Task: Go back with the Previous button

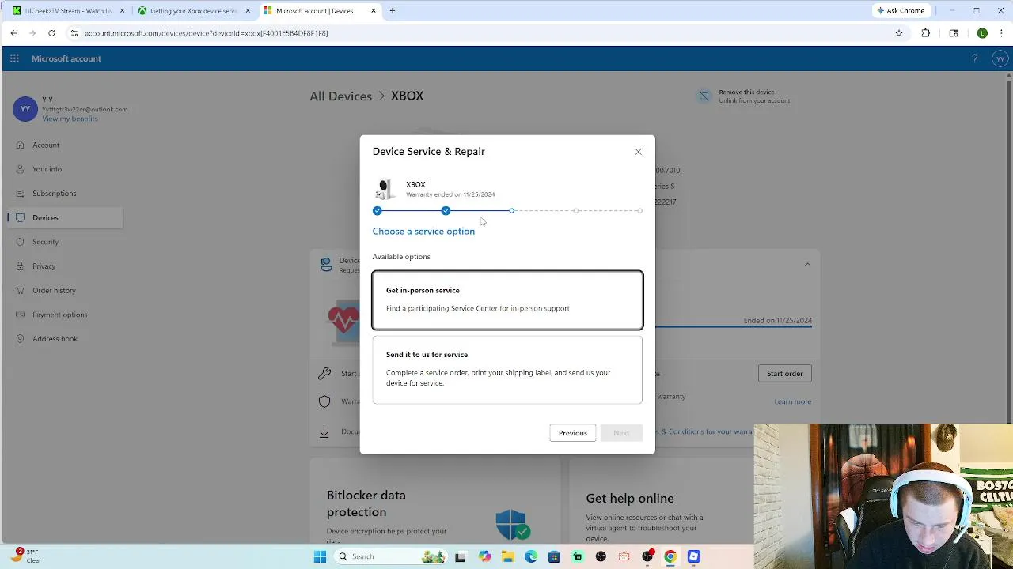Action: coord(572,433)
